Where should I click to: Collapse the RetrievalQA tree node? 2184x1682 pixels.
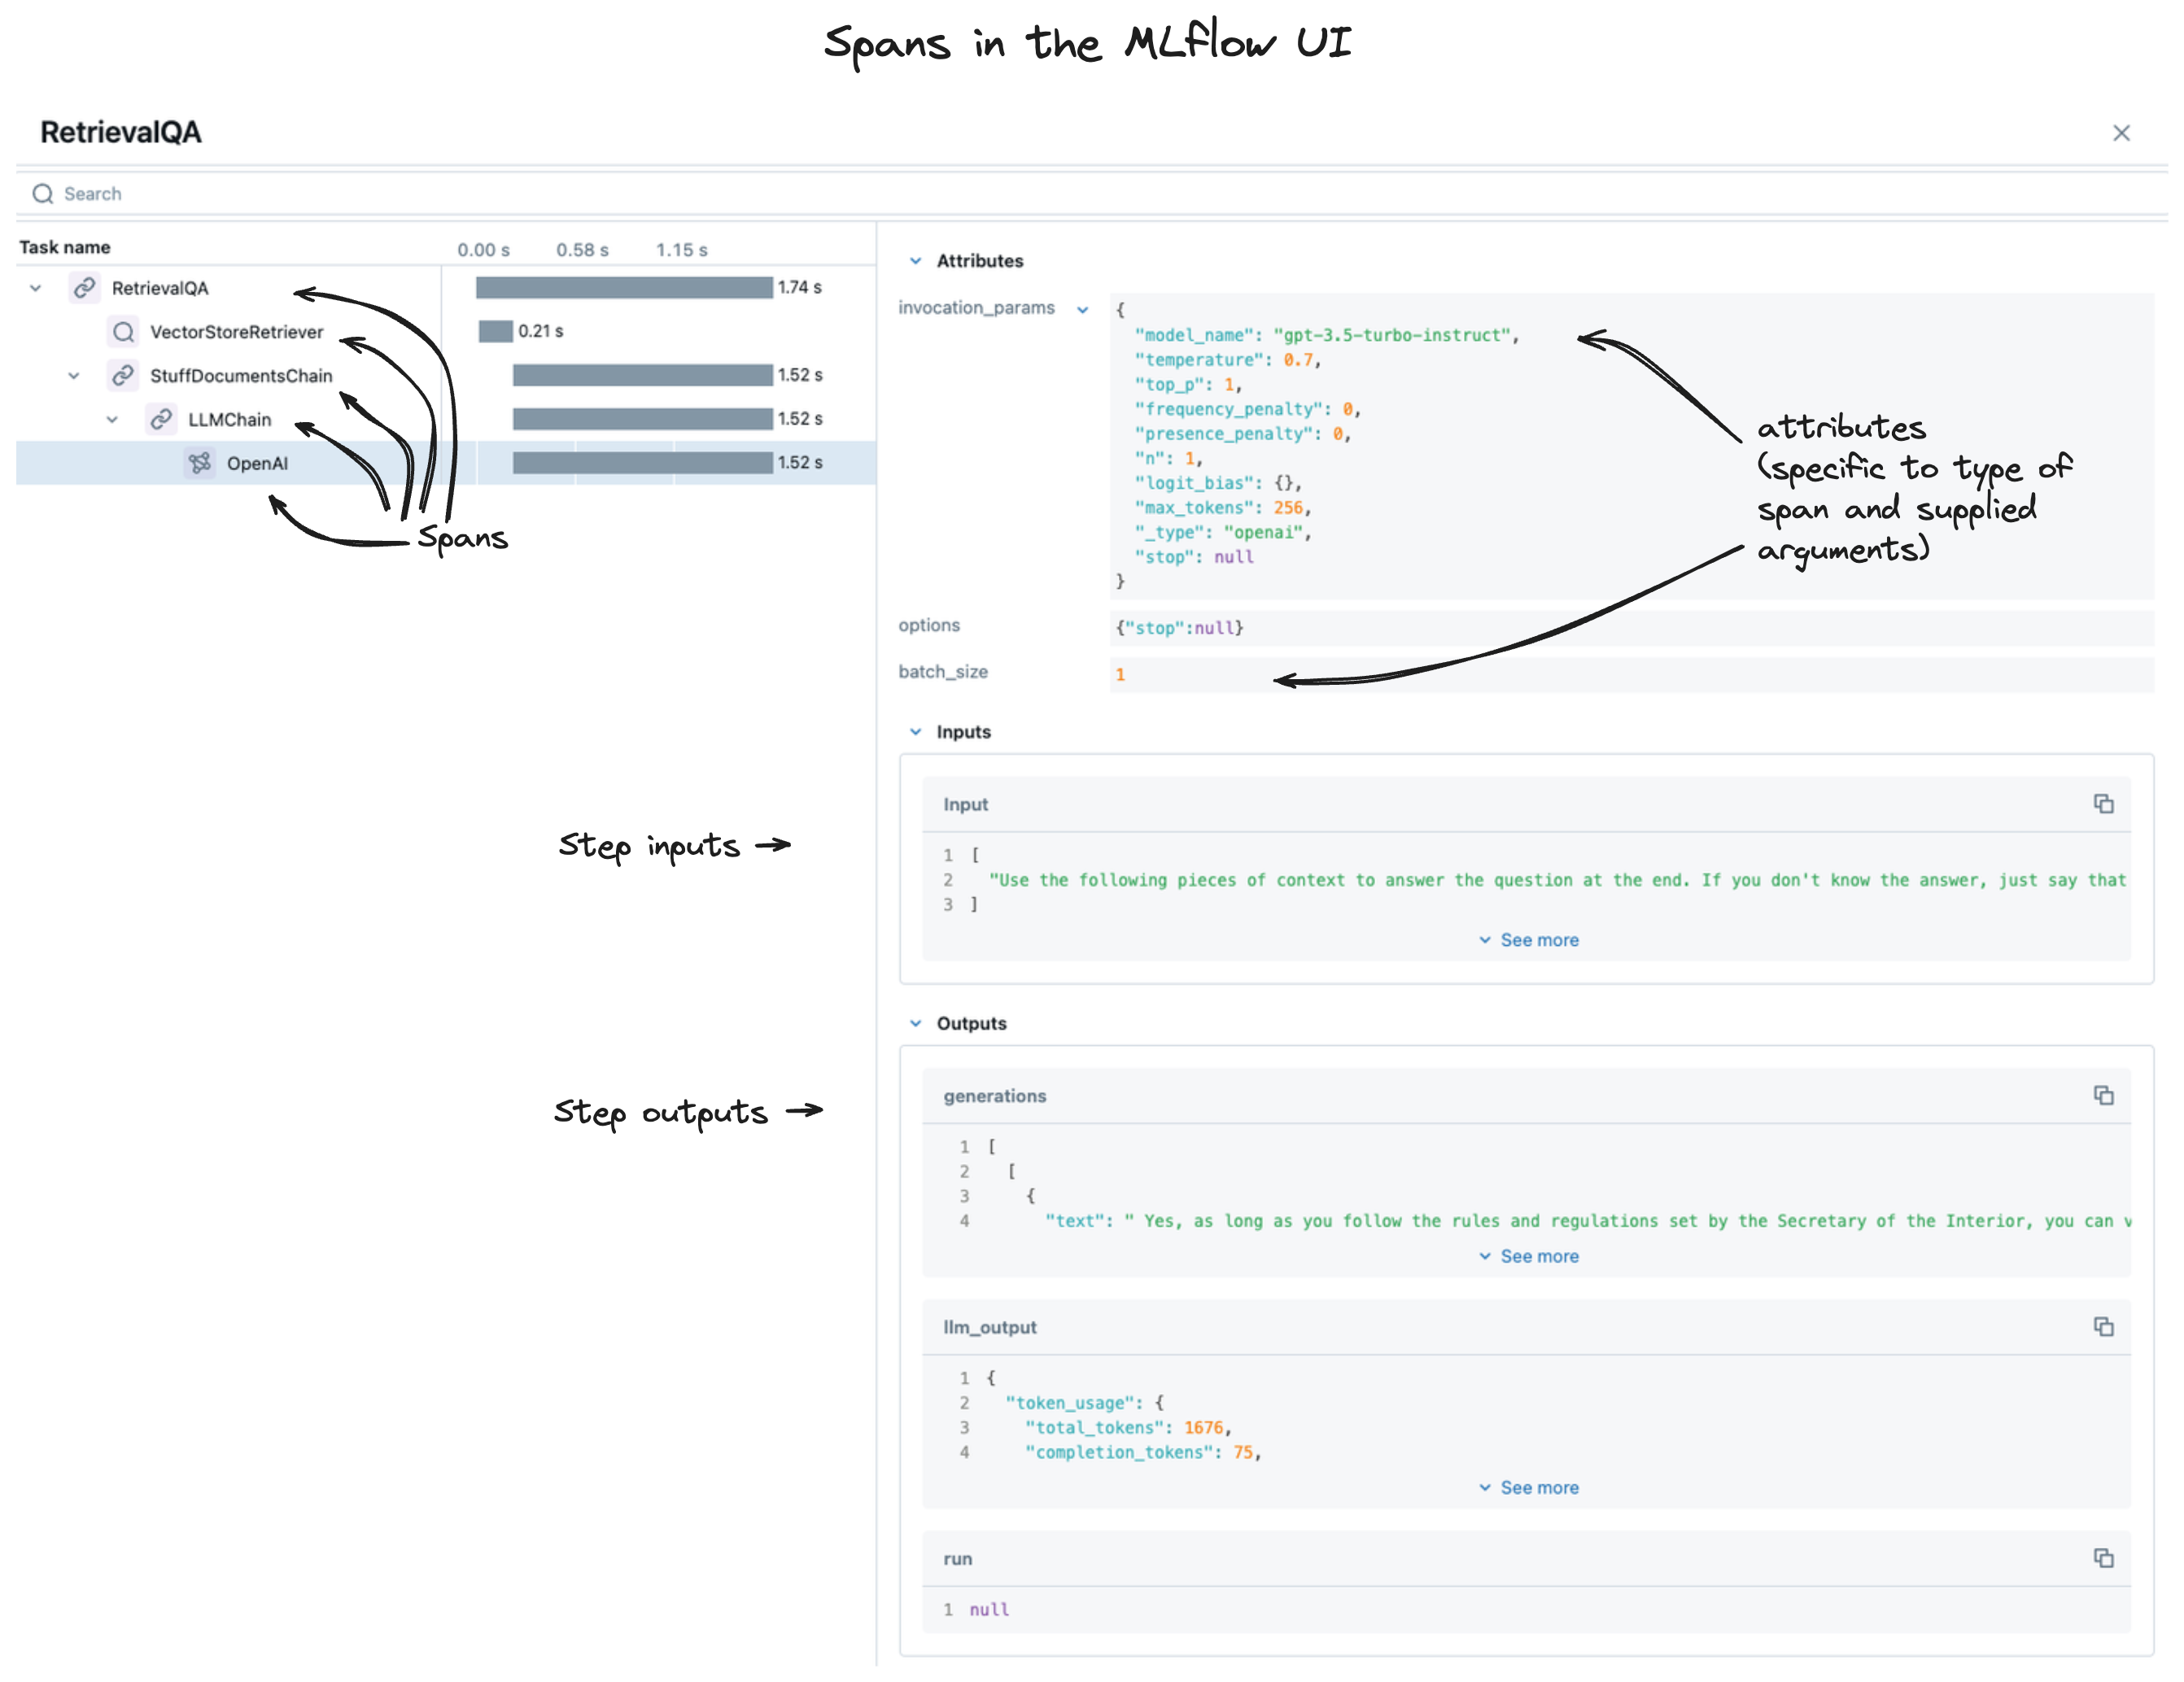tap(36, 288)
